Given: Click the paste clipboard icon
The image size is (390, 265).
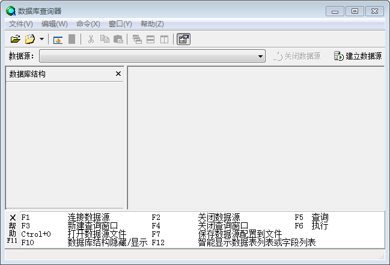Looking at the screenshot, I should (x=118, y=40).
